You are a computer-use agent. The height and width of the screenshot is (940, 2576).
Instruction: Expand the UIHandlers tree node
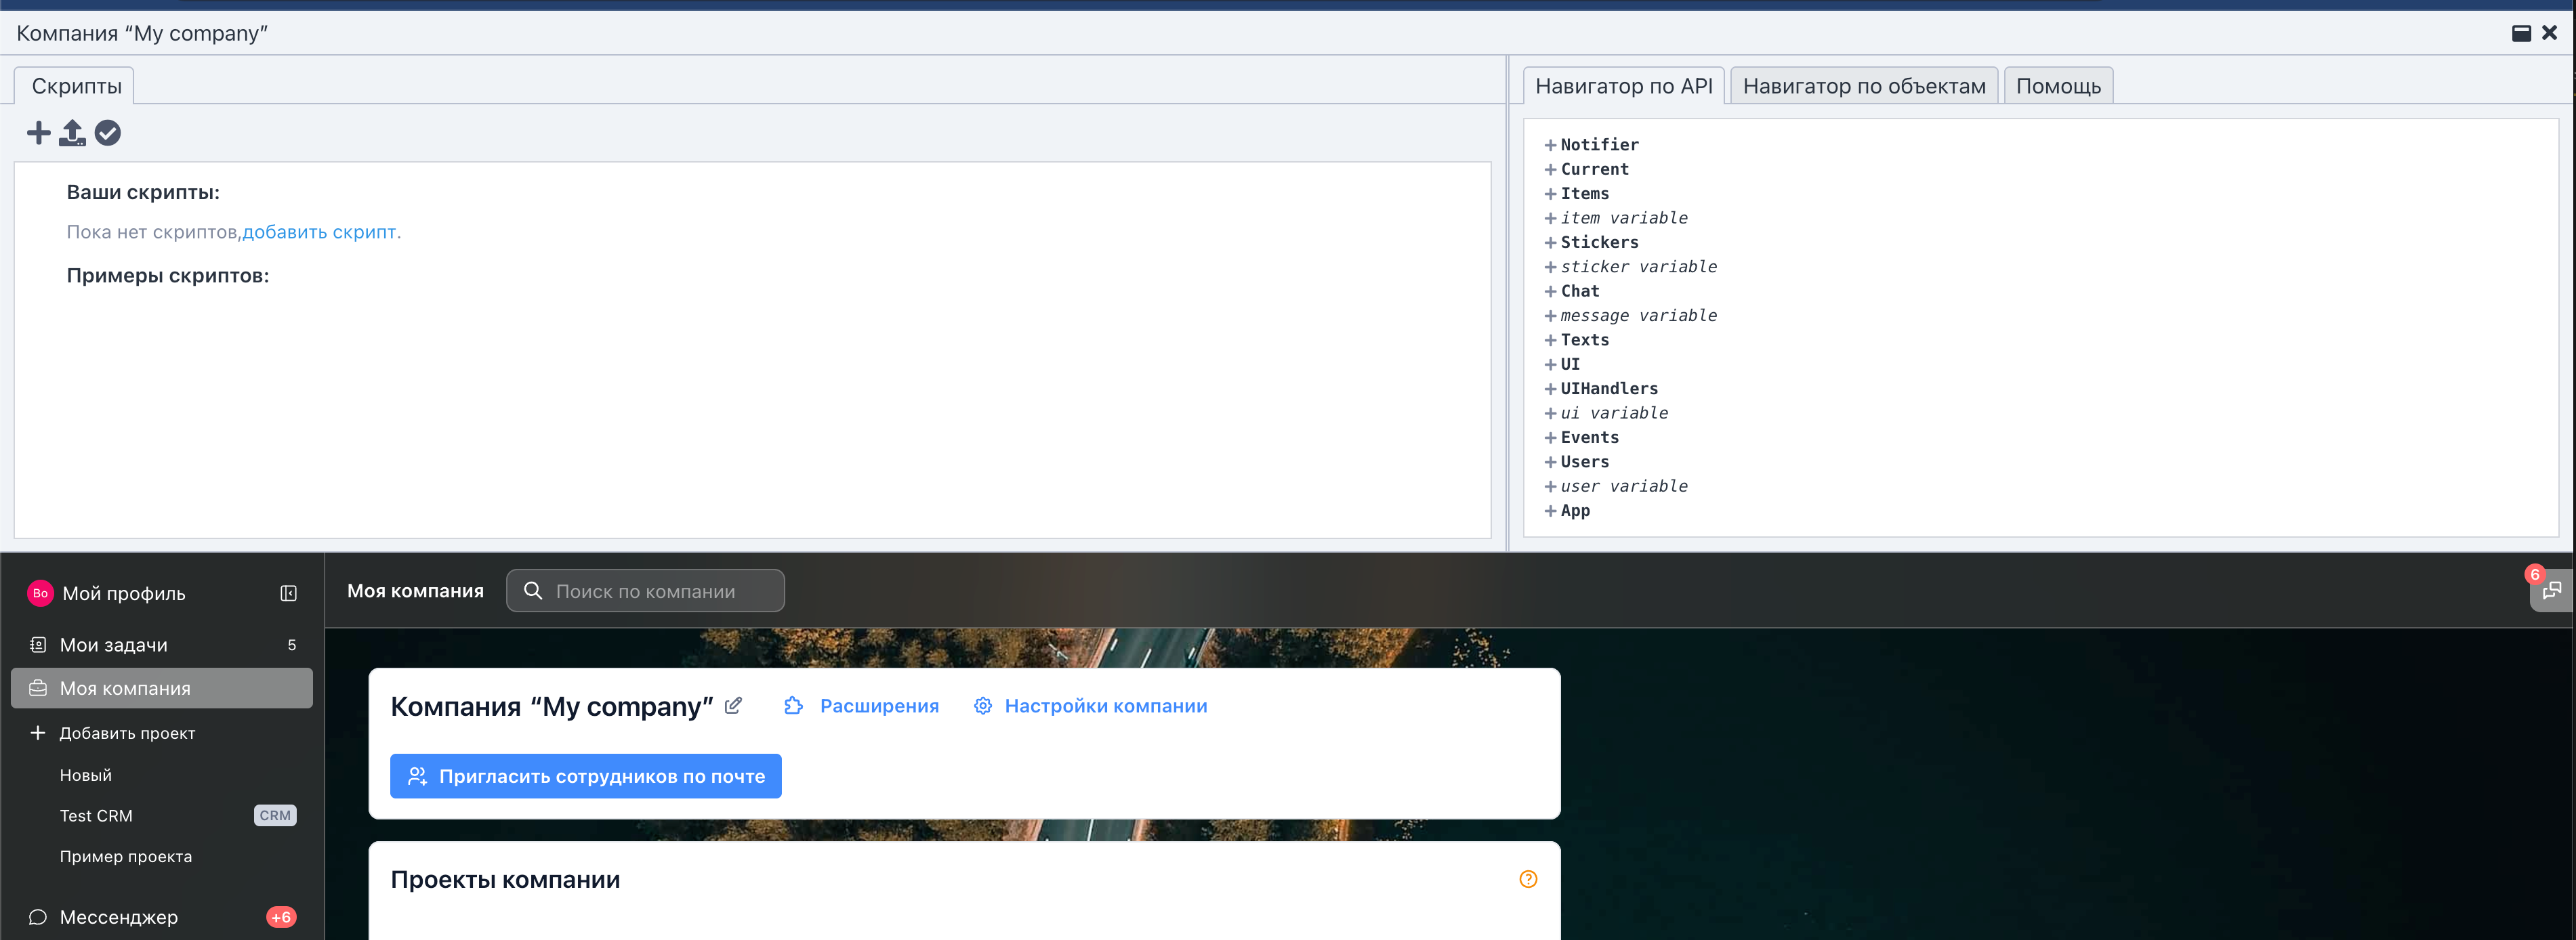1550,389
